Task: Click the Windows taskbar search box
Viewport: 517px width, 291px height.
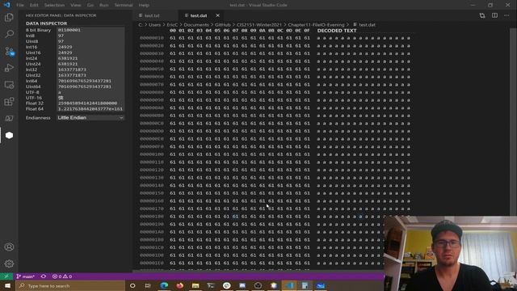Action: 70,285
